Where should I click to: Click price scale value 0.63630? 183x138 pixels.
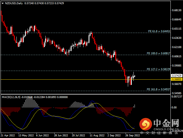(177, 38)
